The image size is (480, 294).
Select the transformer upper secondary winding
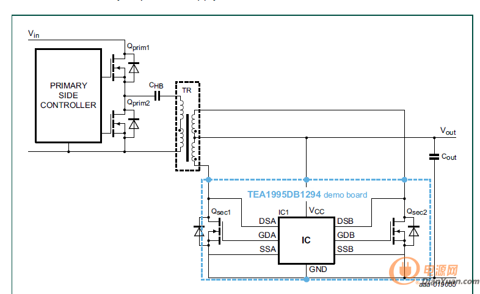(x=194, y=123)
